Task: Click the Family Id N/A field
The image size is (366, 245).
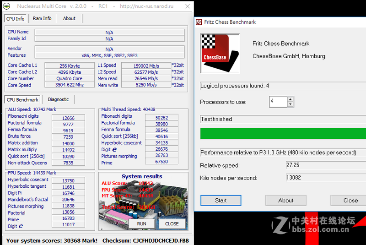Action: coord(109,38)
